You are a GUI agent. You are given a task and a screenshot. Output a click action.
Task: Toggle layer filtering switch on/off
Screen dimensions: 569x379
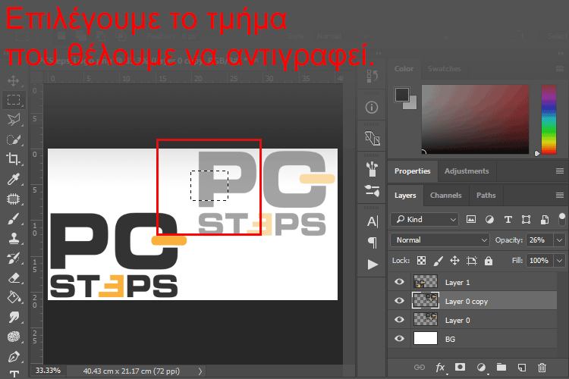point(561,219)
